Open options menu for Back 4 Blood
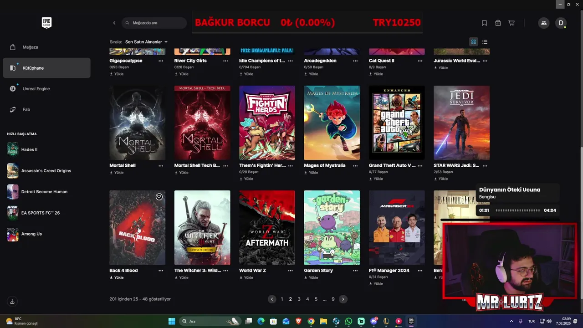The width and height of the screenshot is (583, 328). (161, 271)
